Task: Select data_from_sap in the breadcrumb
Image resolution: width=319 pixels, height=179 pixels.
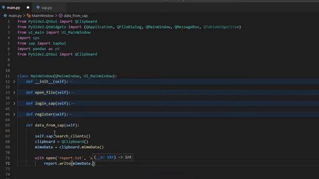Action: tap(76, 15)
